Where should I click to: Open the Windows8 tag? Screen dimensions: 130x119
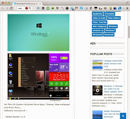(97, 35)
